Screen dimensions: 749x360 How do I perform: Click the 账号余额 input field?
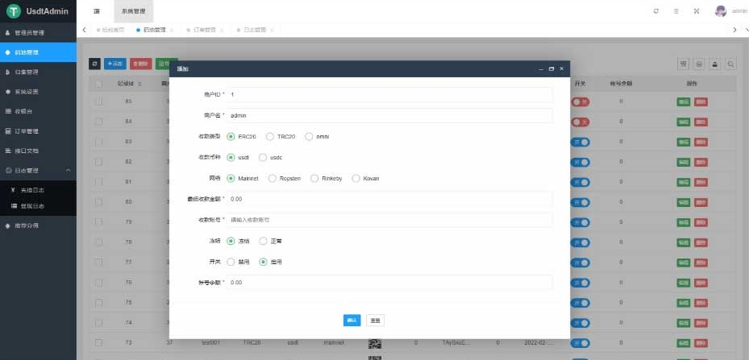pos(389,282)
